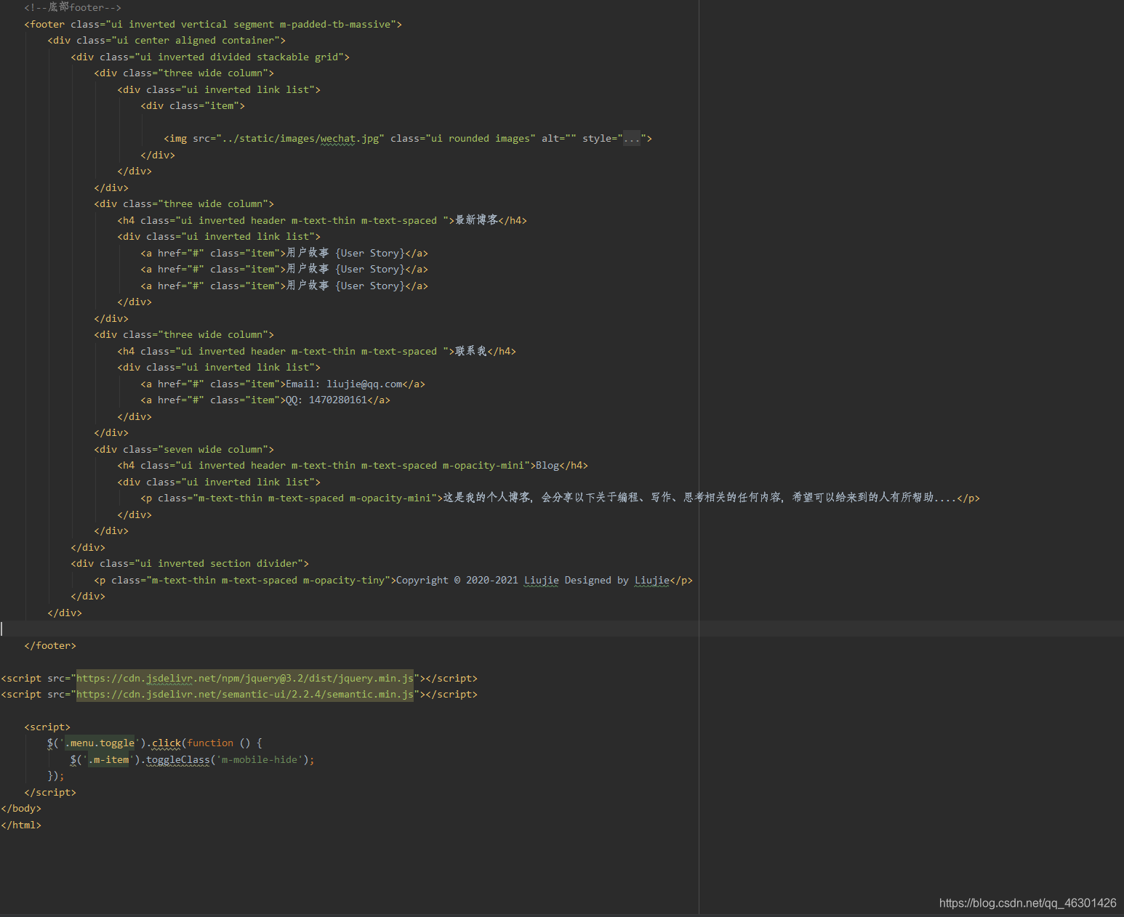
Task: Click the Blog h4 header line
Action: 353,465
